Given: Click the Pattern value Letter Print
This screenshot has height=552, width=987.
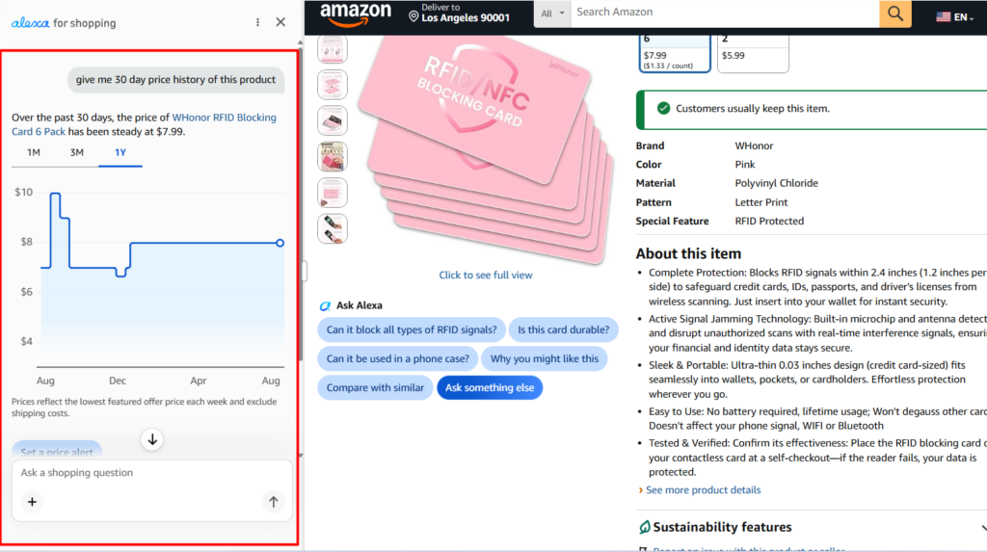Looking at the screenshot, I should [x=761, y=202].
